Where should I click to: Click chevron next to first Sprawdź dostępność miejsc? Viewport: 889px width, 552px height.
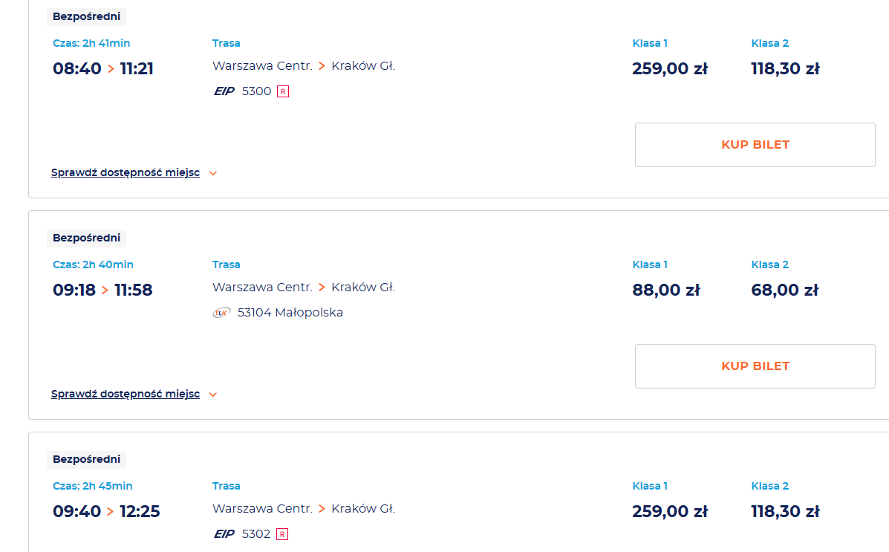coord(213,173)
